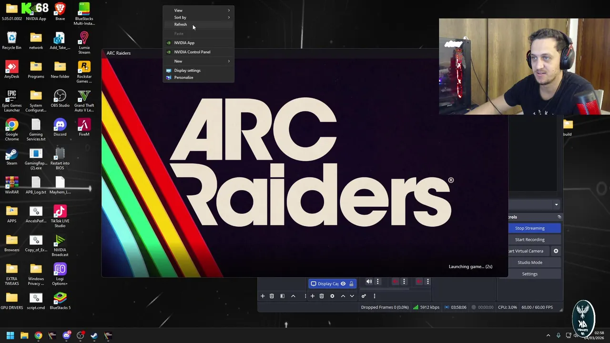The width and height of the screenshot is (610, 343).
Task: Select the FiveM desktop shortcut
Action: point(84,127)
